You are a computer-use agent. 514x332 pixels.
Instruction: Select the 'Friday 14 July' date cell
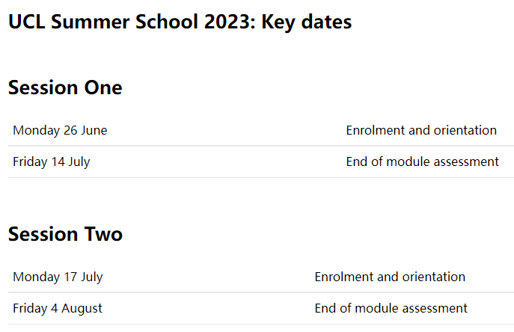point(52,162)
